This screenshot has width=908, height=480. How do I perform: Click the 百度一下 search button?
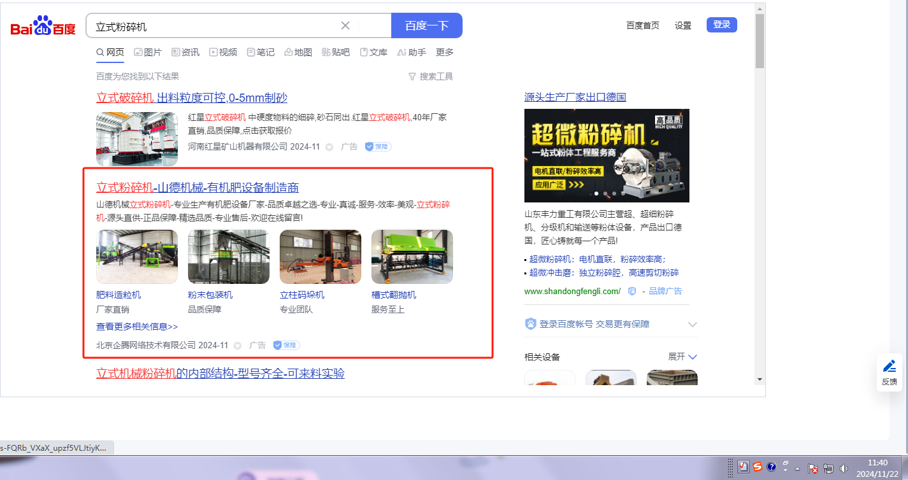pos(427,25)
